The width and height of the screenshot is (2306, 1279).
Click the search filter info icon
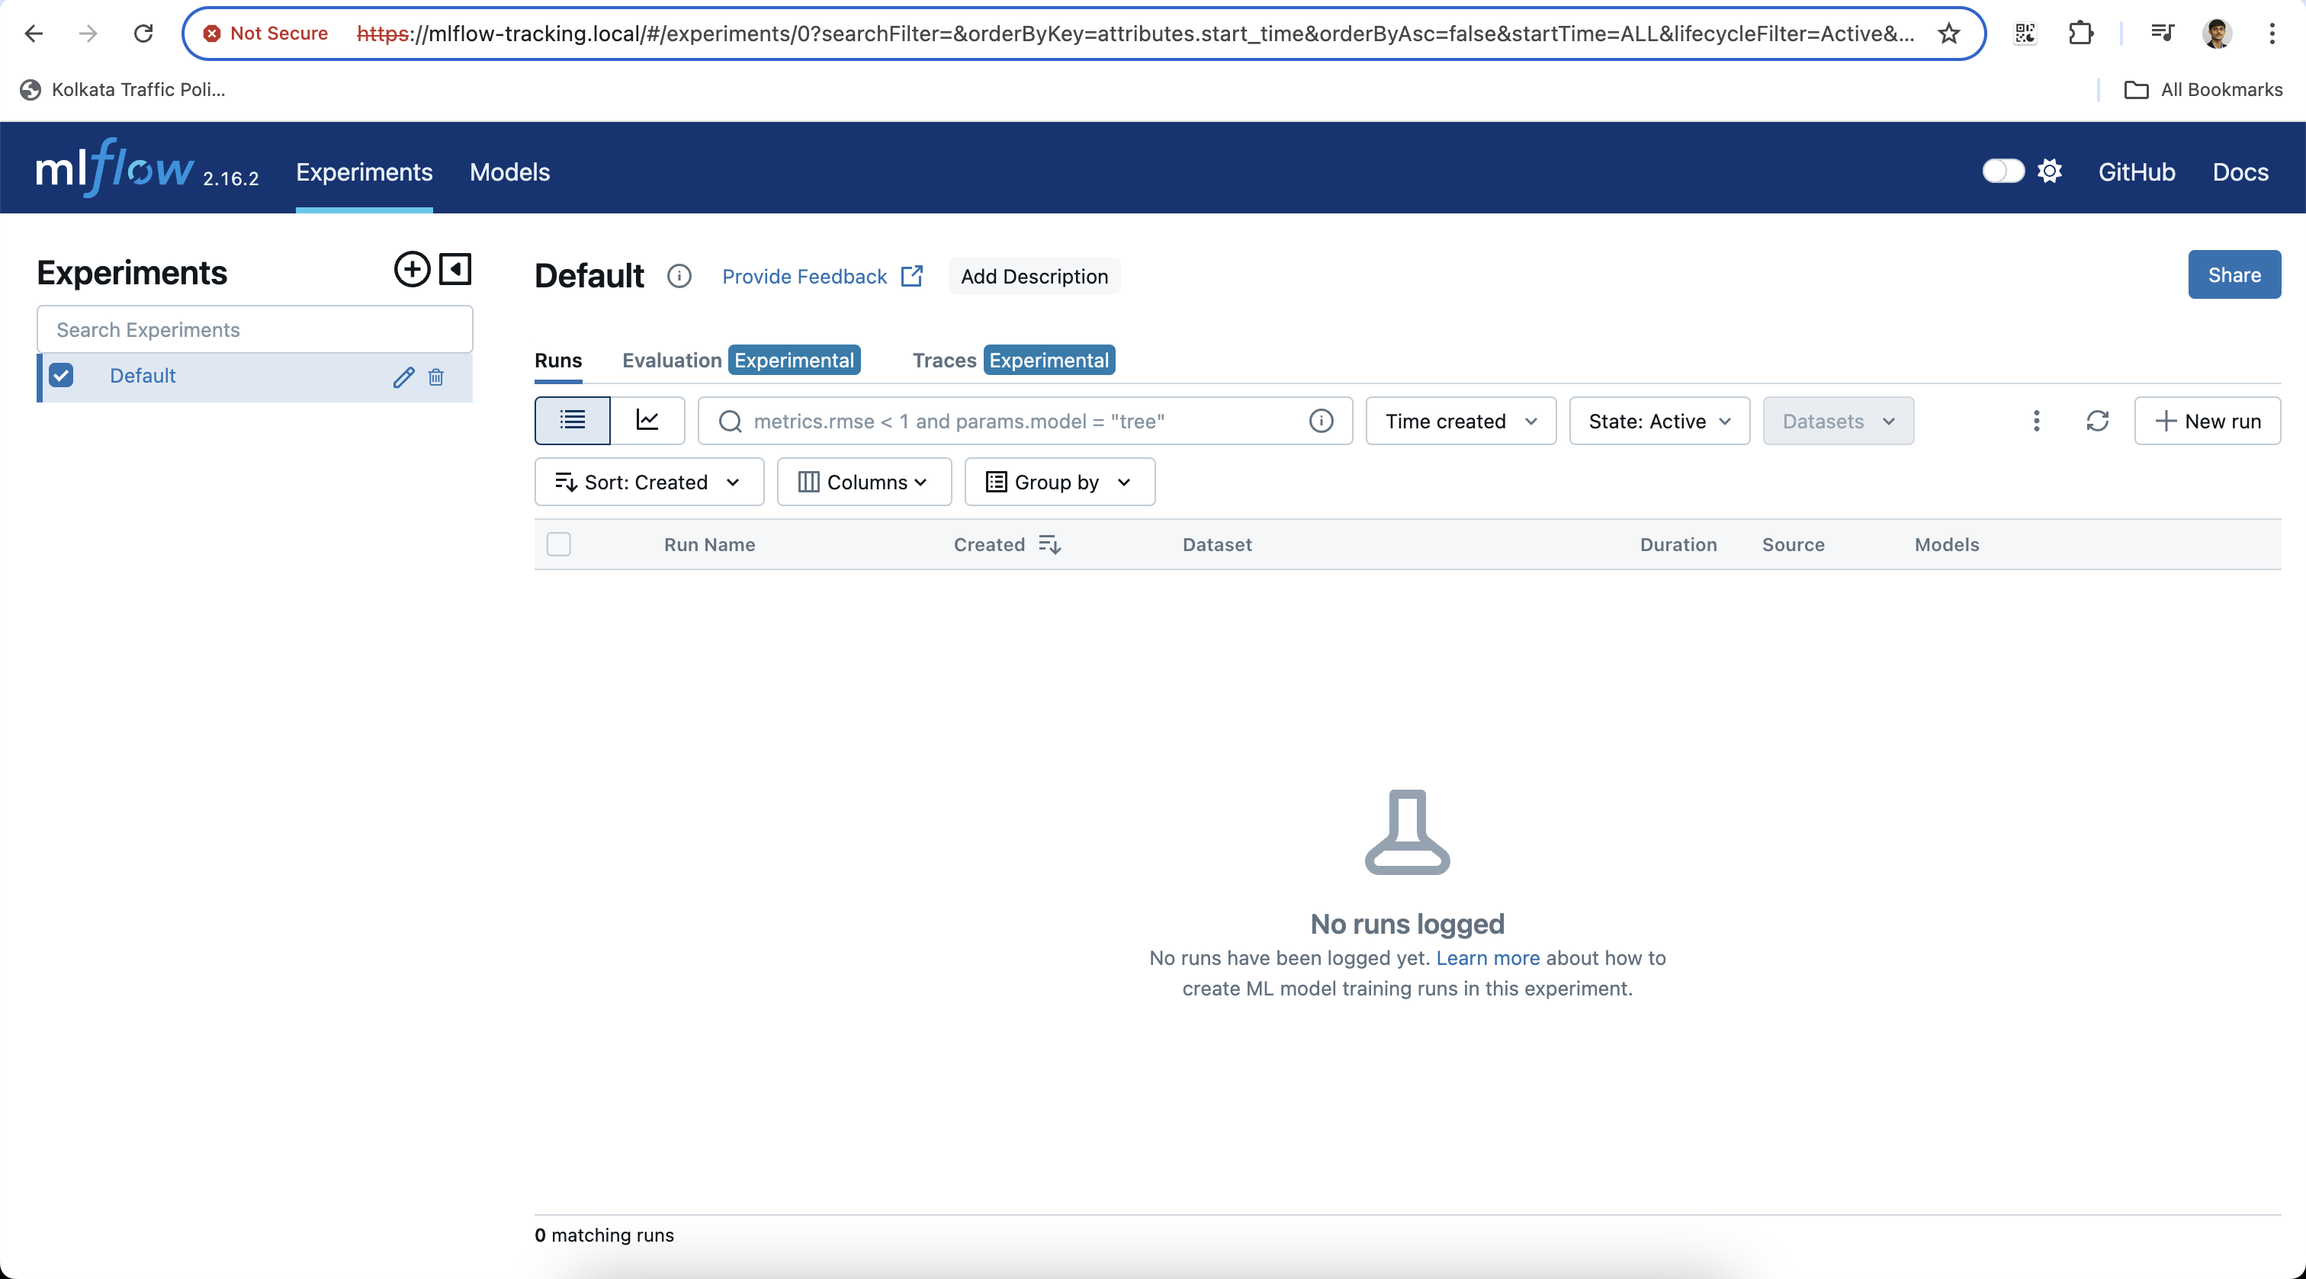click(x=1322, y=421)
